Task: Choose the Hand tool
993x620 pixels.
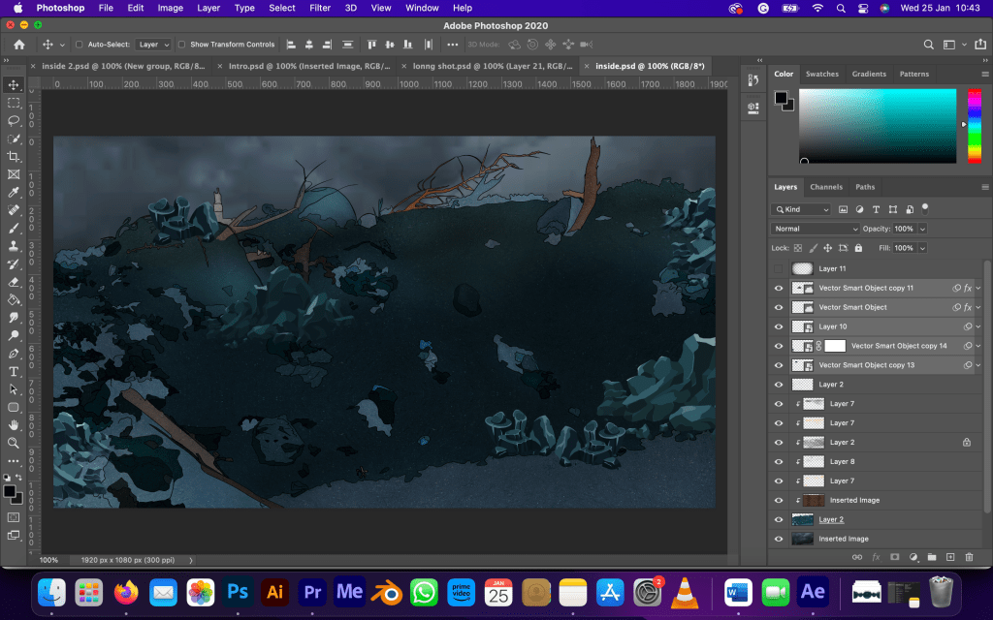Action: (14, 424)
